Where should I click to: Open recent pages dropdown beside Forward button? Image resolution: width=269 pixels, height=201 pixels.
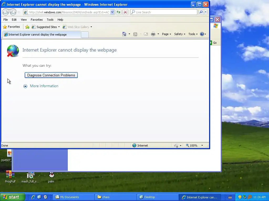tap(19, 12)
